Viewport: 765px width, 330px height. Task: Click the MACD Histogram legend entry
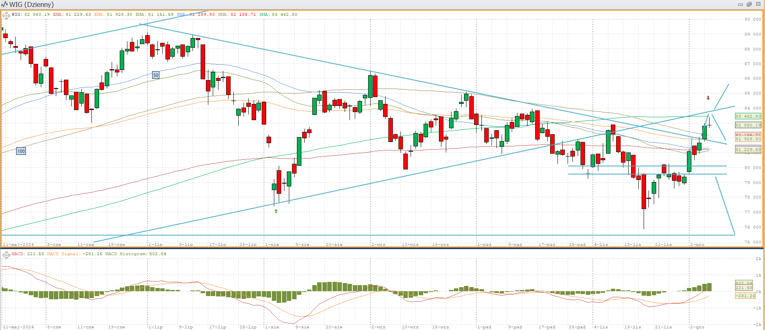click(x=136, y=254)
